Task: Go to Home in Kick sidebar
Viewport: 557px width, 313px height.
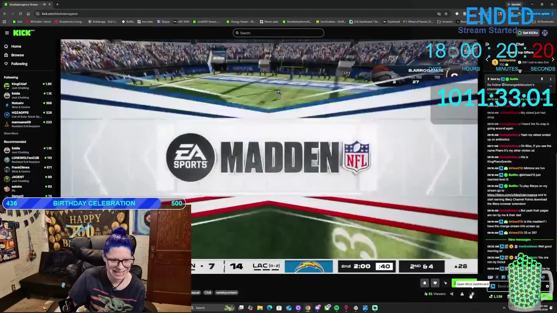Action: [x=16, y=46]
